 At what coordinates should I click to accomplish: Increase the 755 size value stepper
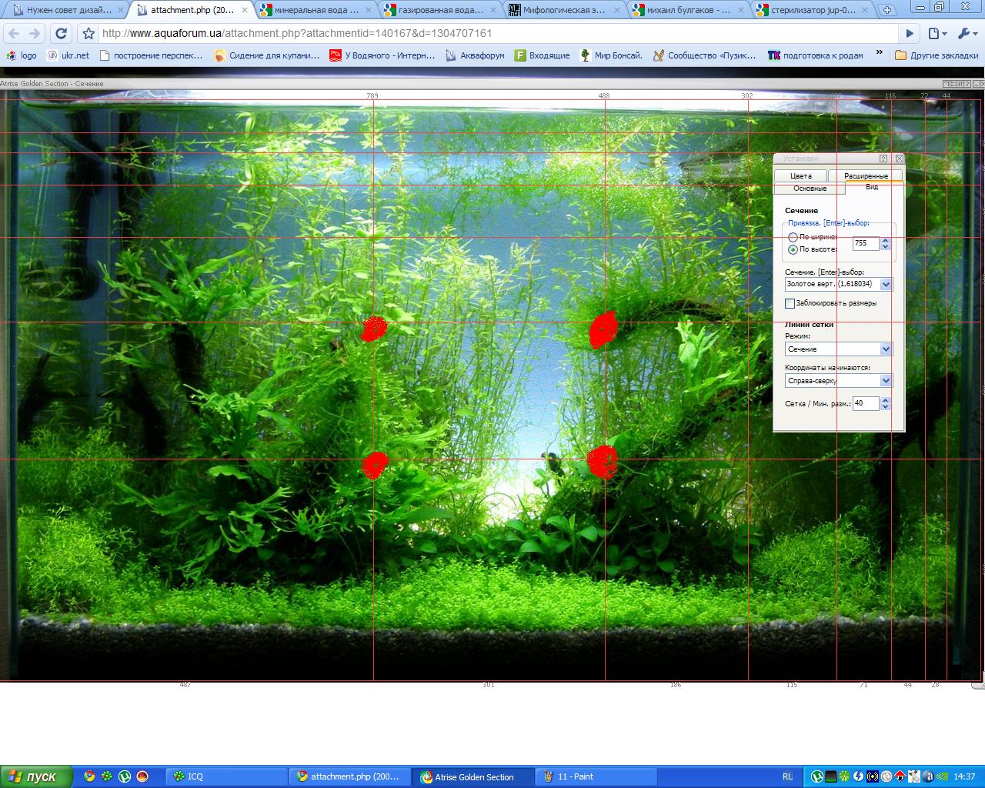(x=885, y=240)
